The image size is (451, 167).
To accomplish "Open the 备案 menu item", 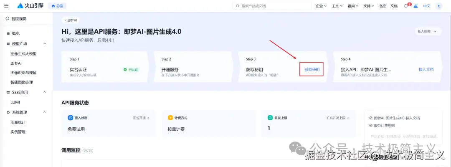I will 383,6.
